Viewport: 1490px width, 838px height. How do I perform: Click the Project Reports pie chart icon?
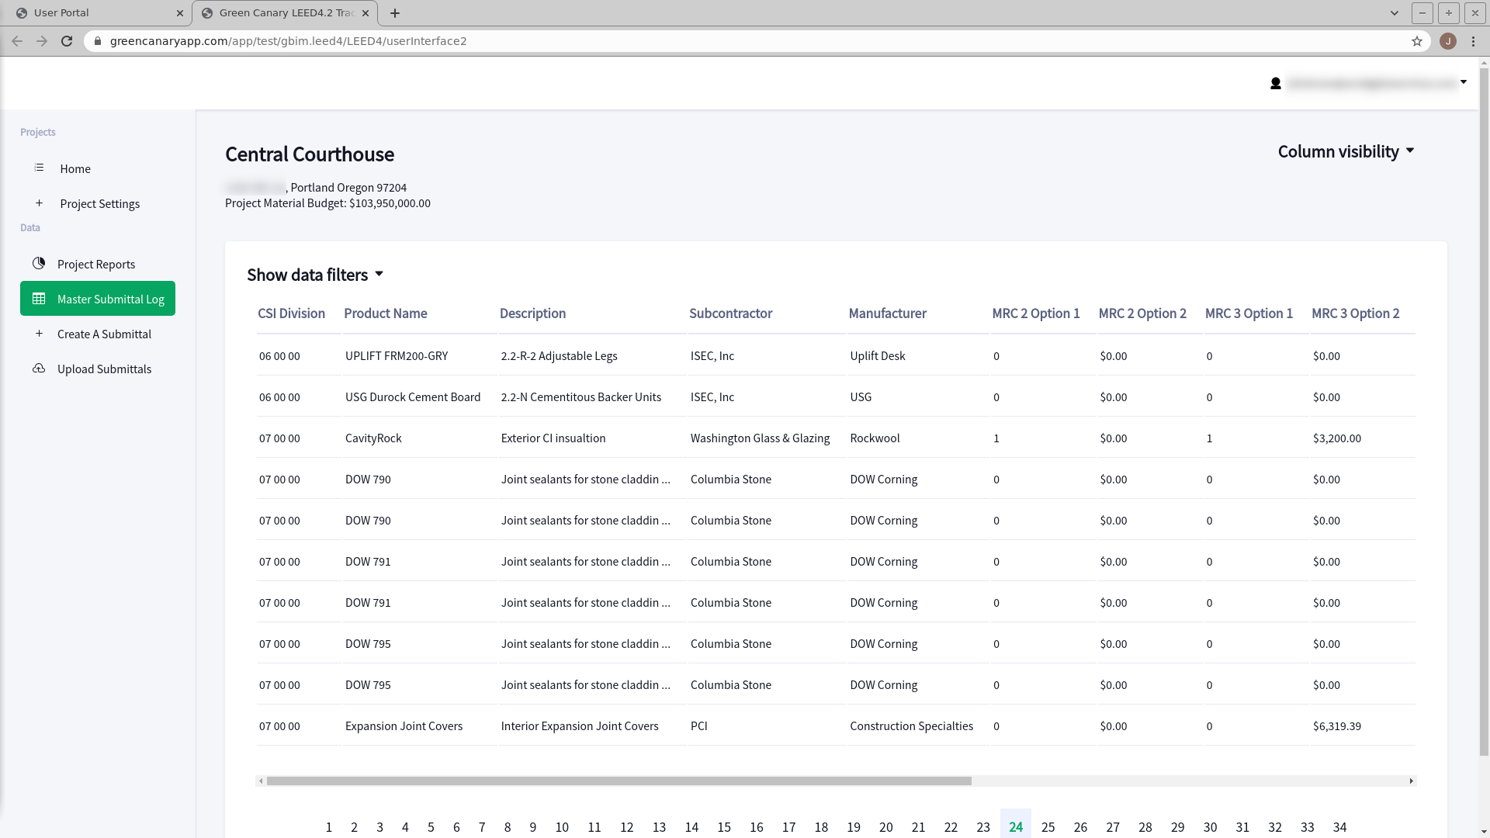pos(39,264)
